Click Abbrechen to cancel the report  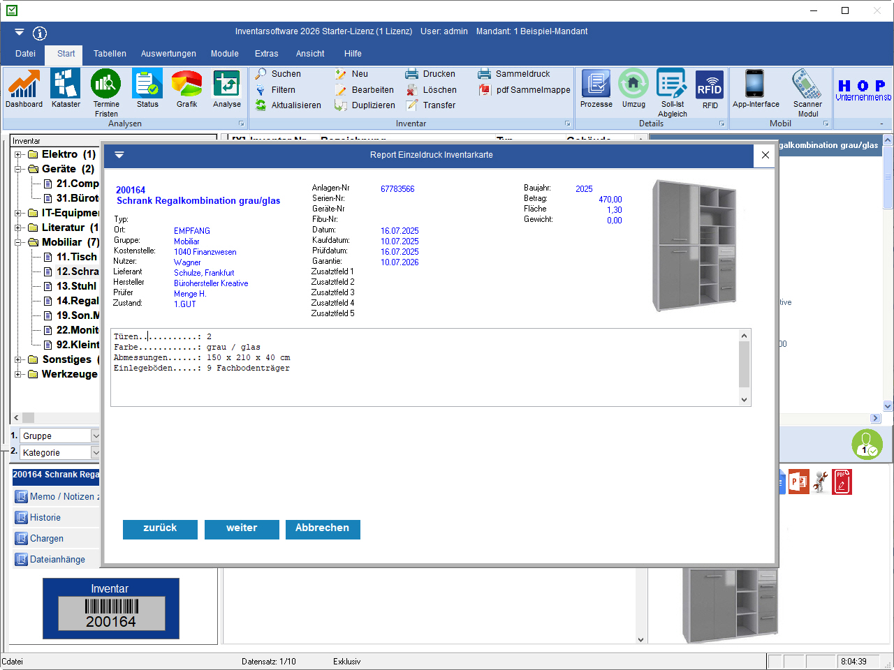(323, 529)
